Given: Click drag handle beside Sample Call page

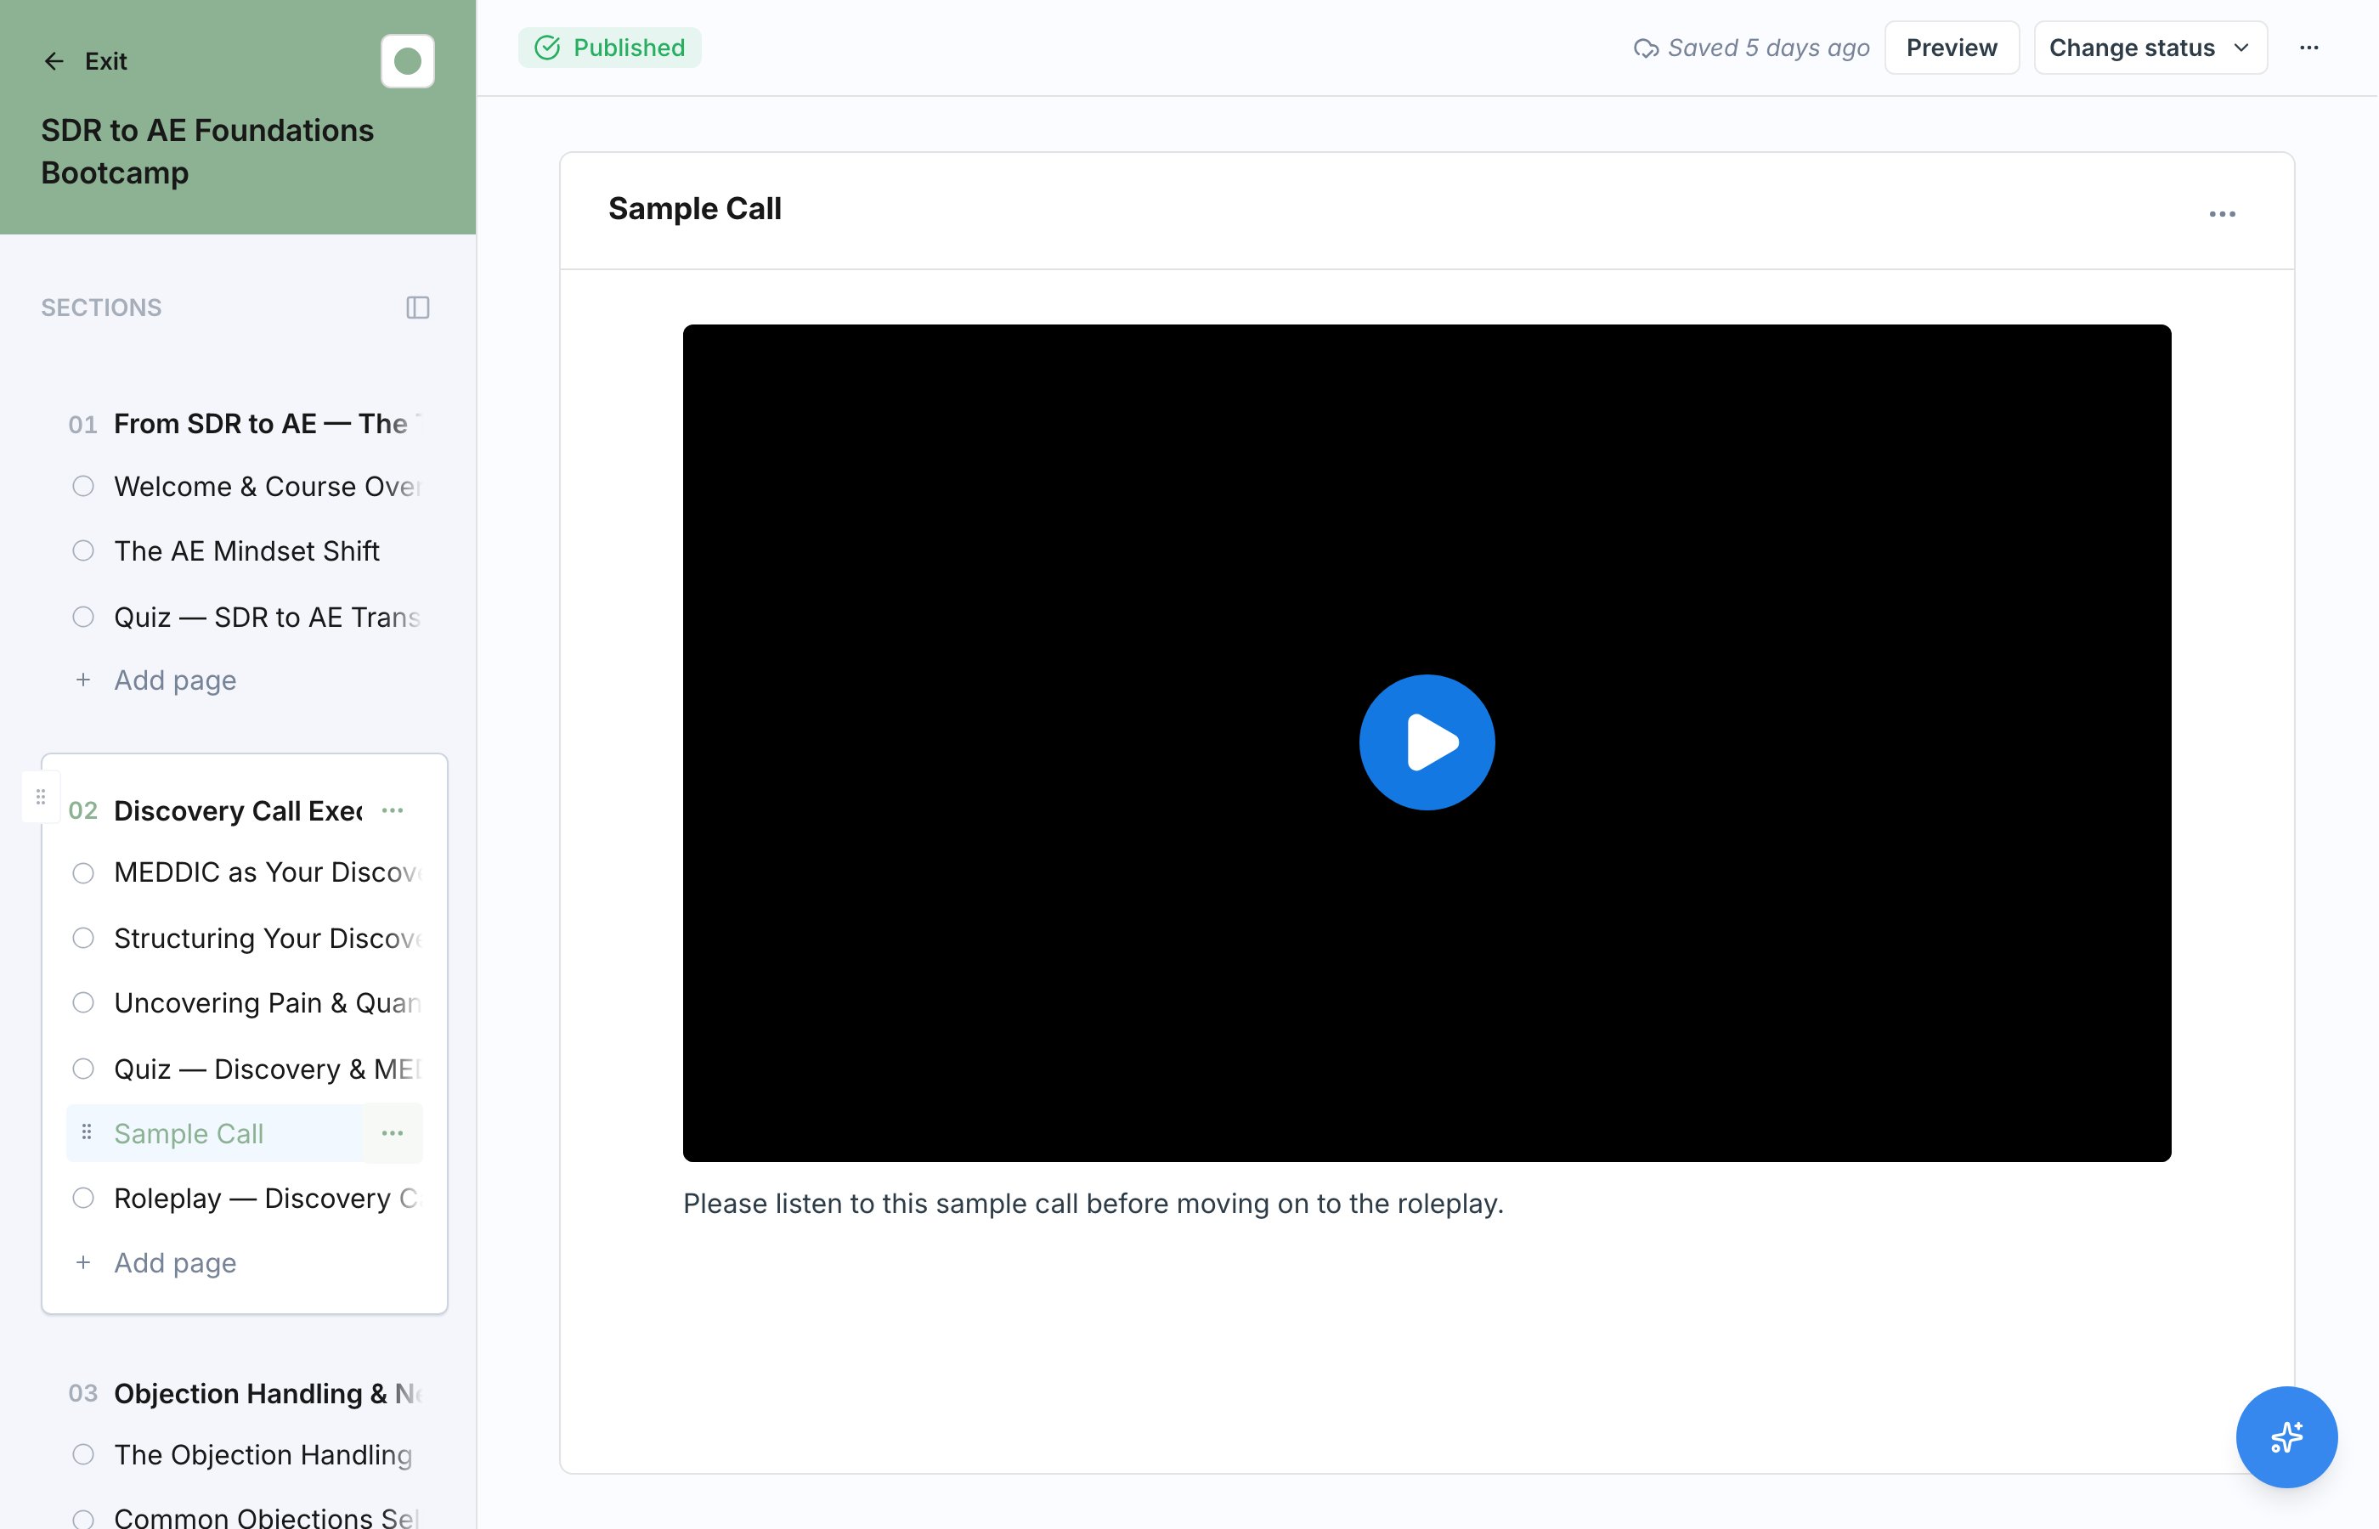Looking at the screenshot, I should point(87,1131).
